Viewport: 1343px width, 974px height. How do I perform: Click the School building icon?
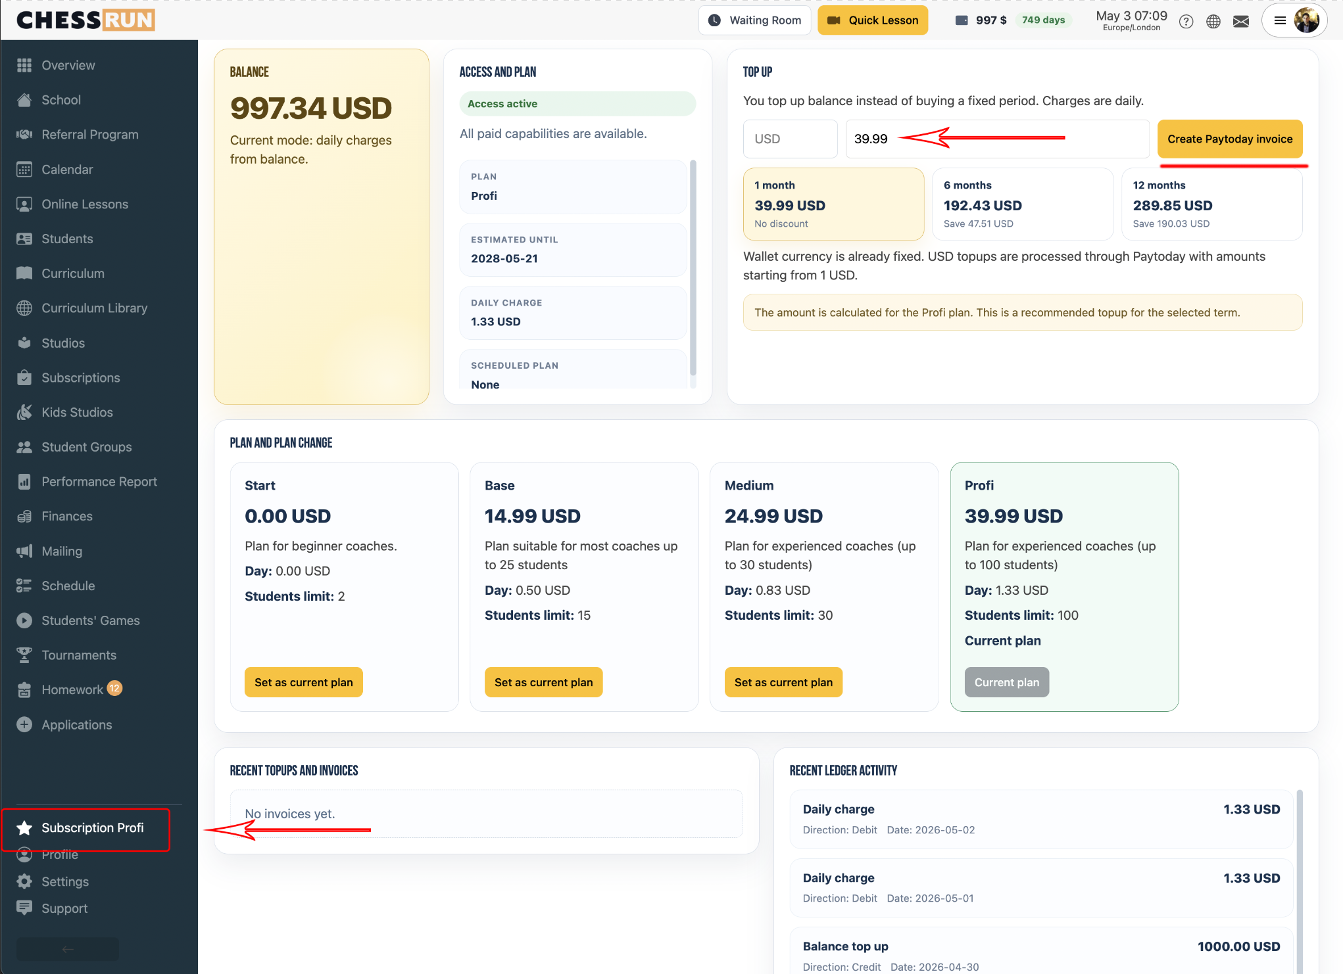tap(24, 100)
